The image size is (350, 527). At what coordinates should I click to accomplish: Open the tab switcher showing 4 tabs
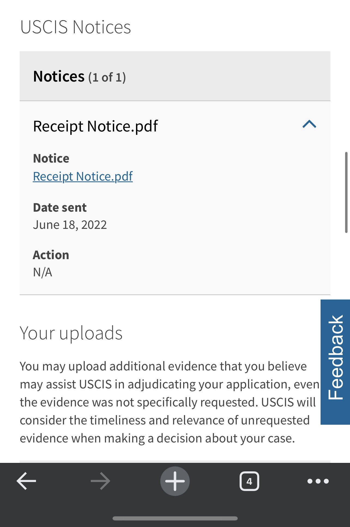[249, 481]
